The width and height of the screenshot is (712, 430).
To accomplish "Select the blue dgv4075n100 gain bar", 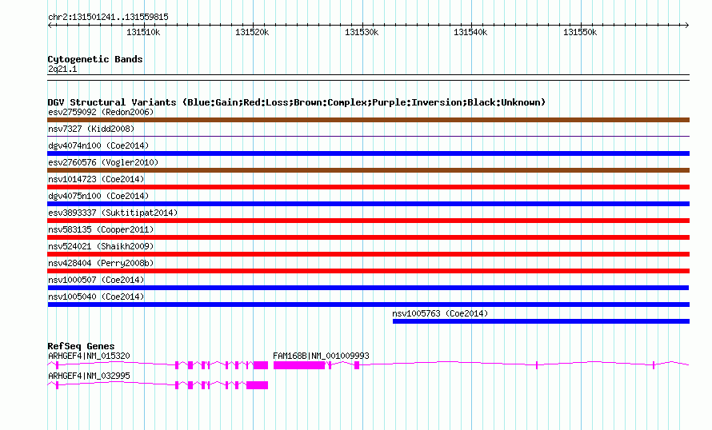I will pos(368,204).
